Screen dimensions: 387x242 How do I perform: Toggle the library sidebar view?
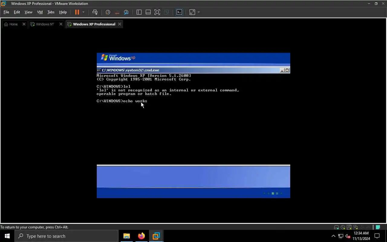pyautogui.click(x=139, y=12)
